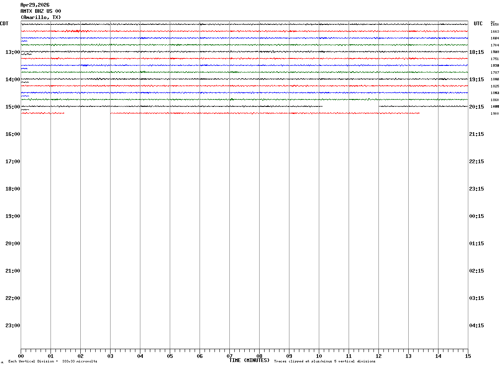The width and height of the screenshot is (501, 367).
Task: Click the DC value 1787
Action: point(495,72)
